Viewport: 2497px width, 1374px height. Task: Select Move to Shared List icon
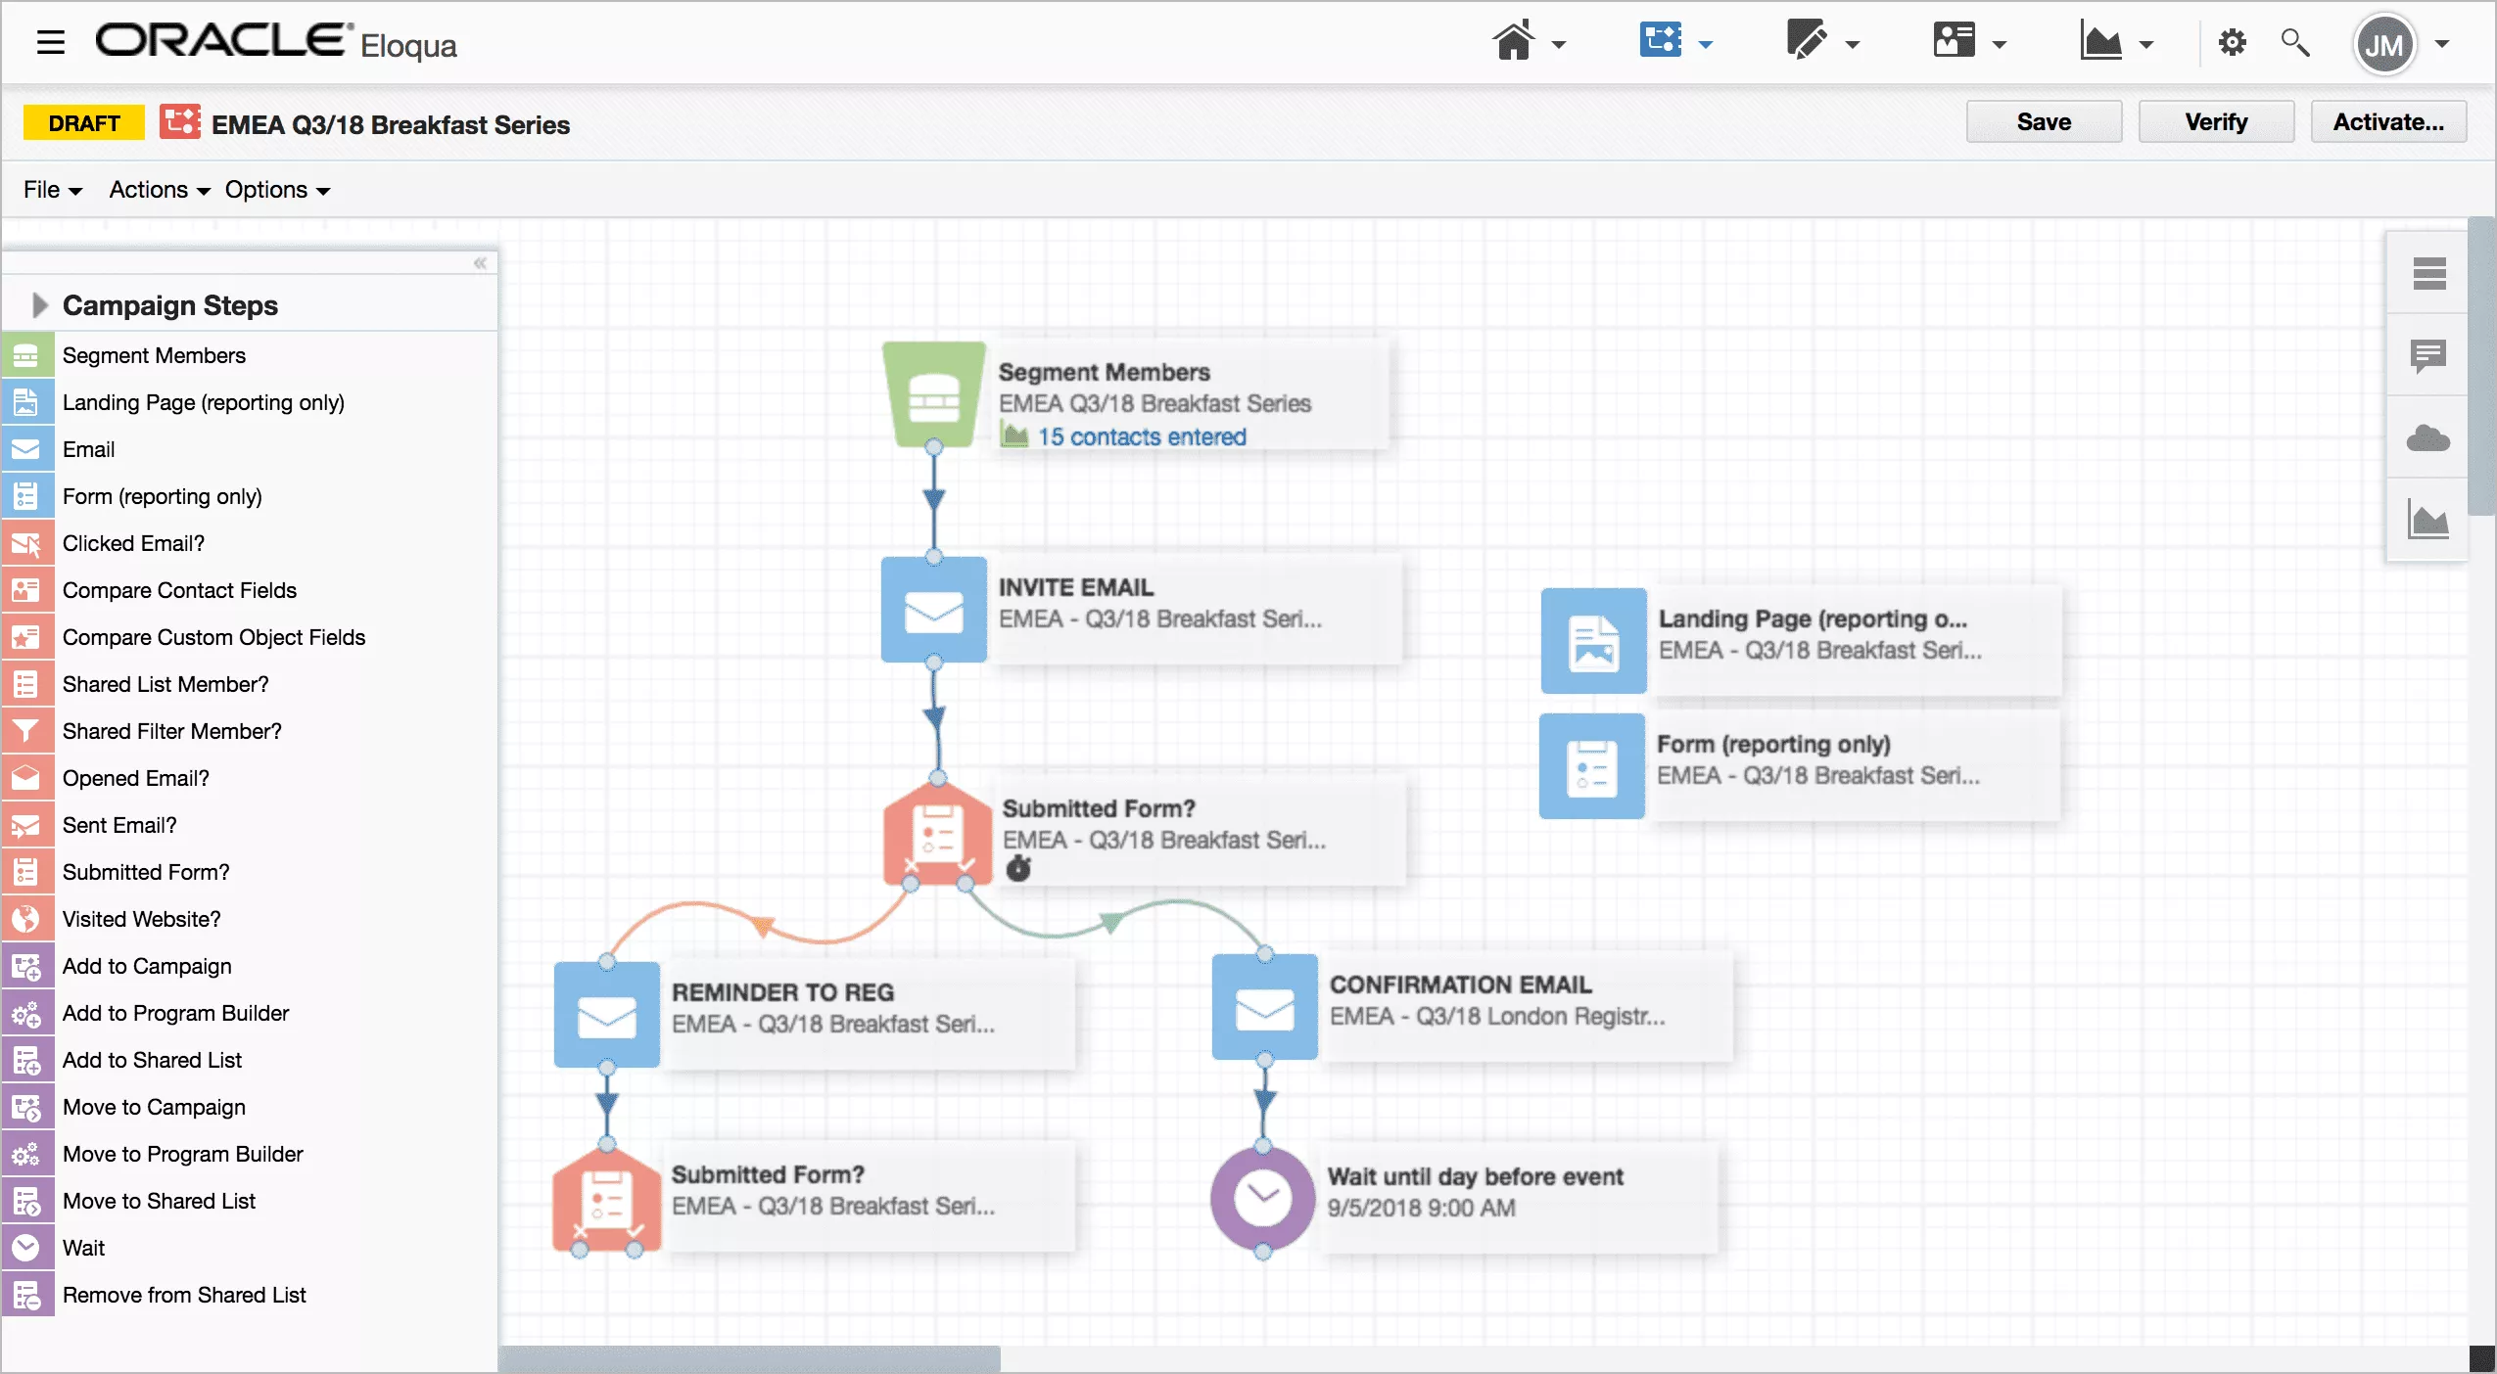pyautogui.click(x=26, y=1201)
